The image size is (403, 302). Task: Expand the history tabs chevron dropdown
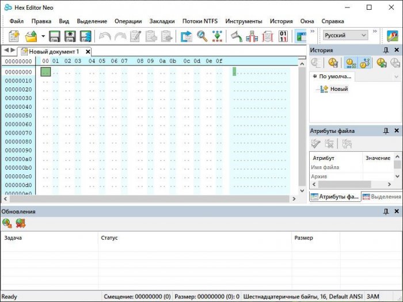396,77
